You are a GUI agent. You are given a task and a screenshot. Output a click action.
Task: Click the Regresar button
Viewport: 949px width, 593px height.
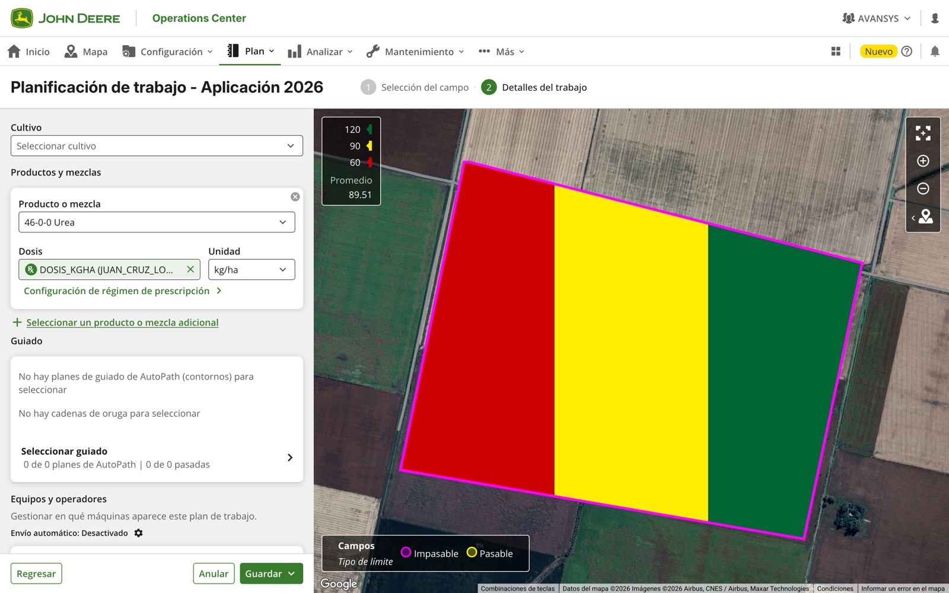pyautogui.click(x=36, y=573)
